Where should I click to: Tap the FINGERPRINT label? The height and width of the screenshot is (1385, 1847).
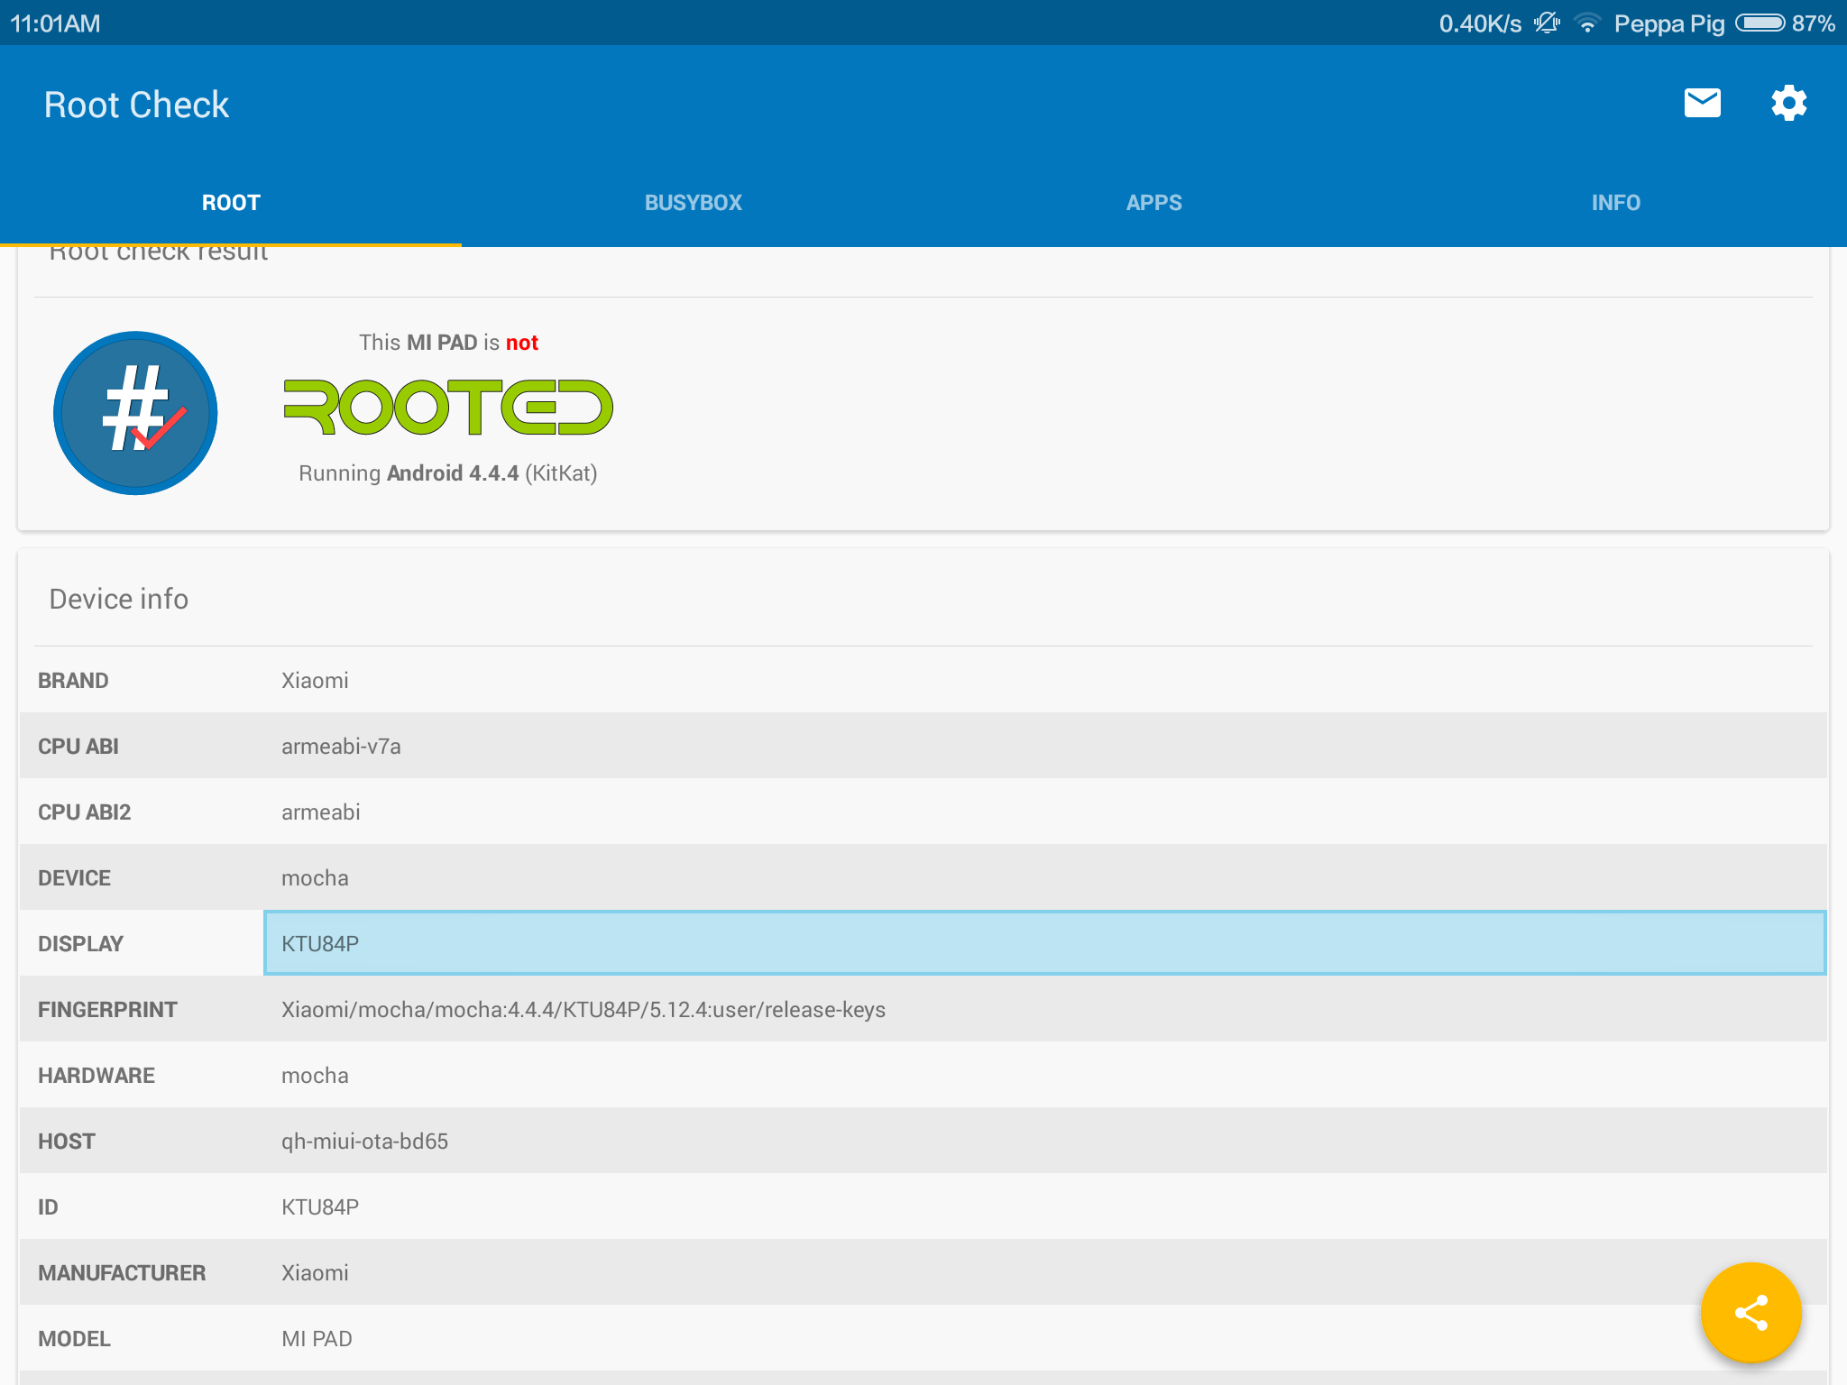[x=107, y=1010]
